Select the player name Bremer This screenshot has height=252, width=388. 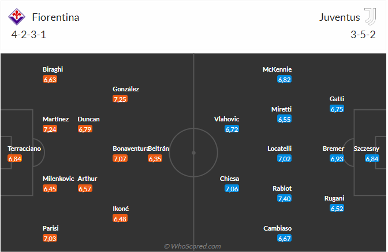click(x=333, y=149)
